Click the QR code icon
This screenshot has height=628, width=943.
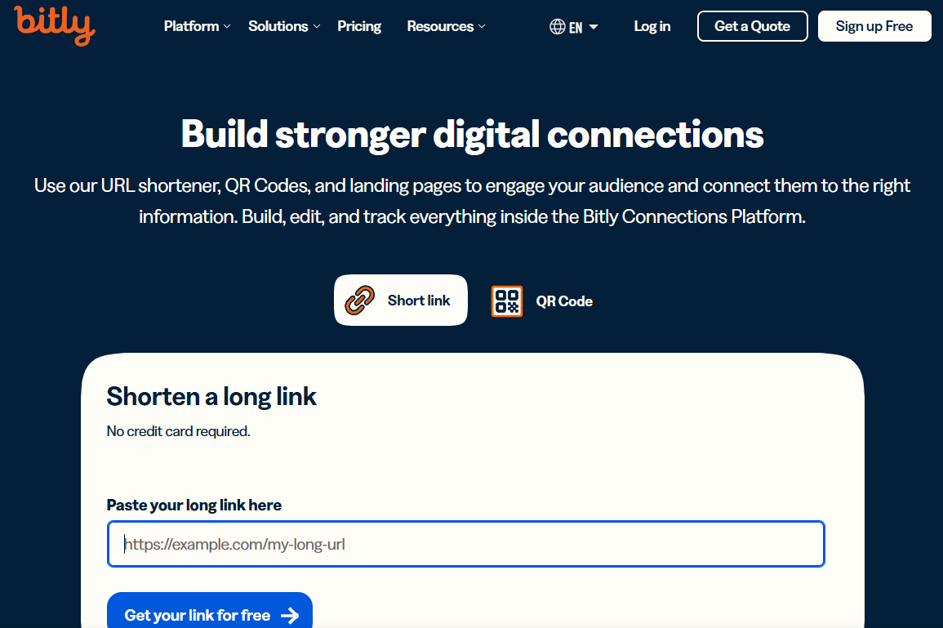507,301
